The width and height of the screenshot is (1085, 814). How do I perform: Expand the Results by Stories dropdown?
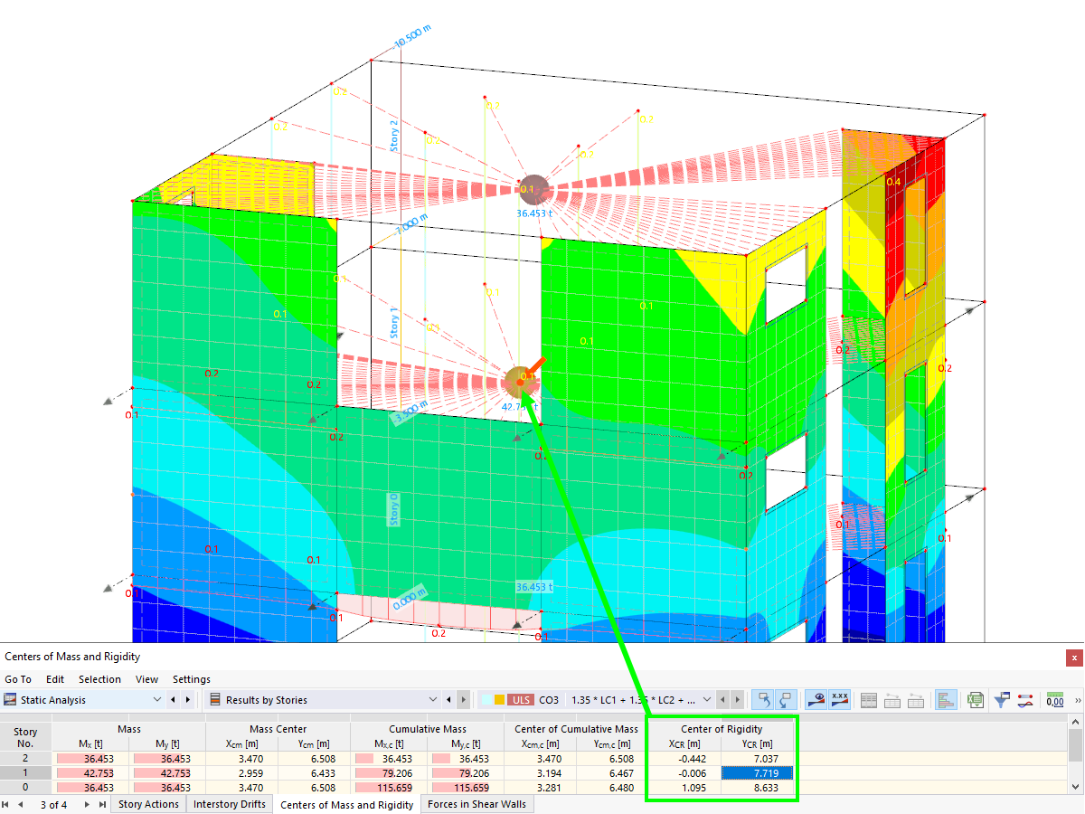(433, 698)
